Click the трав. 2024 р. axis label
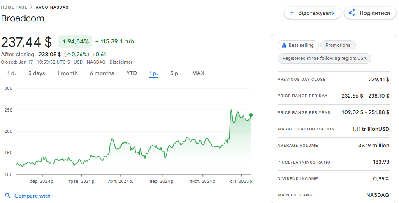Viewport: 399px width, 203px height. [x=82, y=182]
